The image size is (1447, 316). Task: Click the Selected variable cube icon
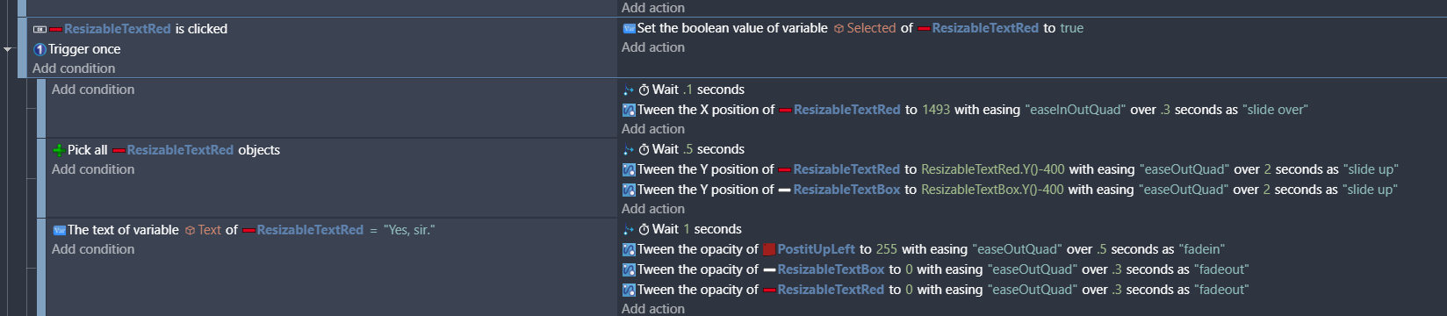click(839, 28)
